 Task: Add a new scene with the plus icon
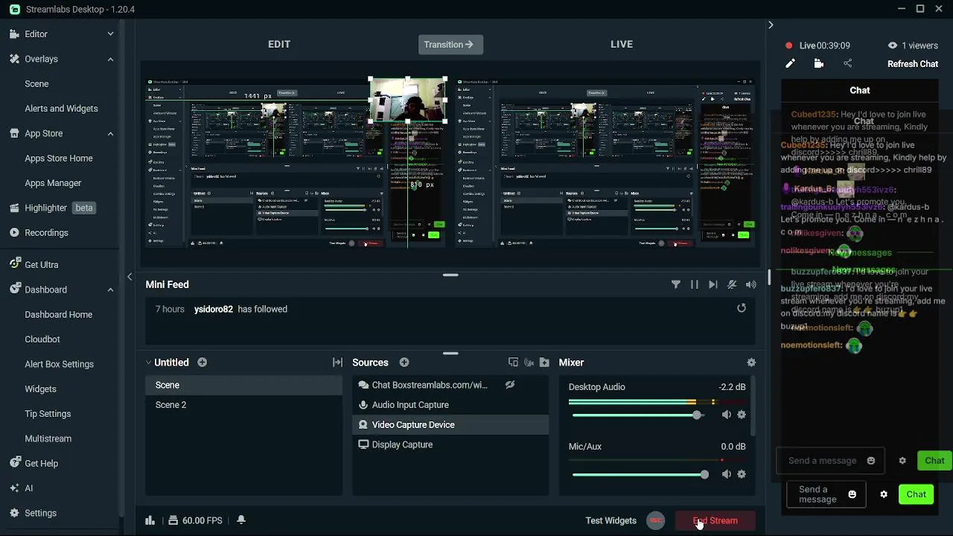pos(202,363)
